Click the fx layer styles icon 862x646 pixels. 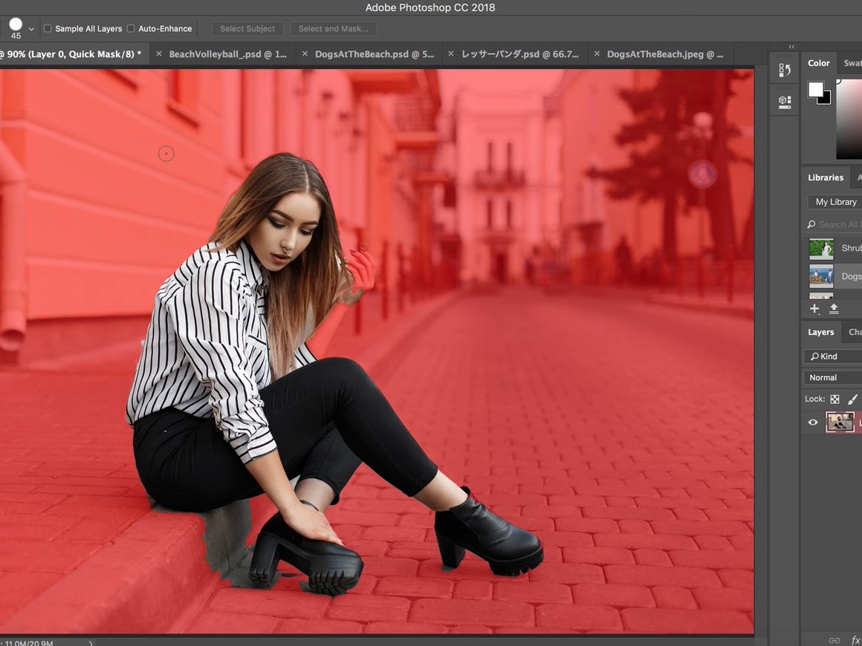(855, 640)
